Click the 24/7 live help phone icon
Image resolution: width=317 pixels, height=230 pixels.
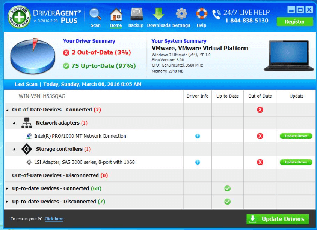coord(216,15)
